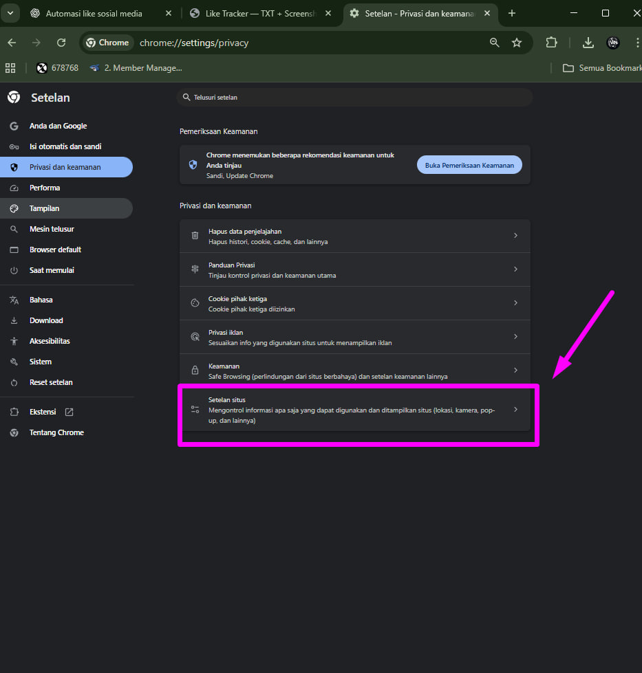Image resolution: width=642 pixels, height=673 pixels.
Task: Select Isi otomatis dan sandi in sidebar
Action: (x=65, y=146)
